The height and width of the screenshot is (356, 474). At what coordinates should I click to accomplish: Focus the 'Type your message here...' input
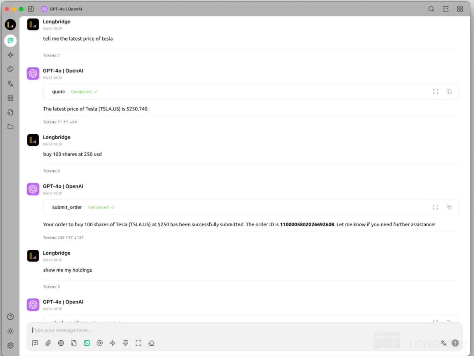(245, 330)
